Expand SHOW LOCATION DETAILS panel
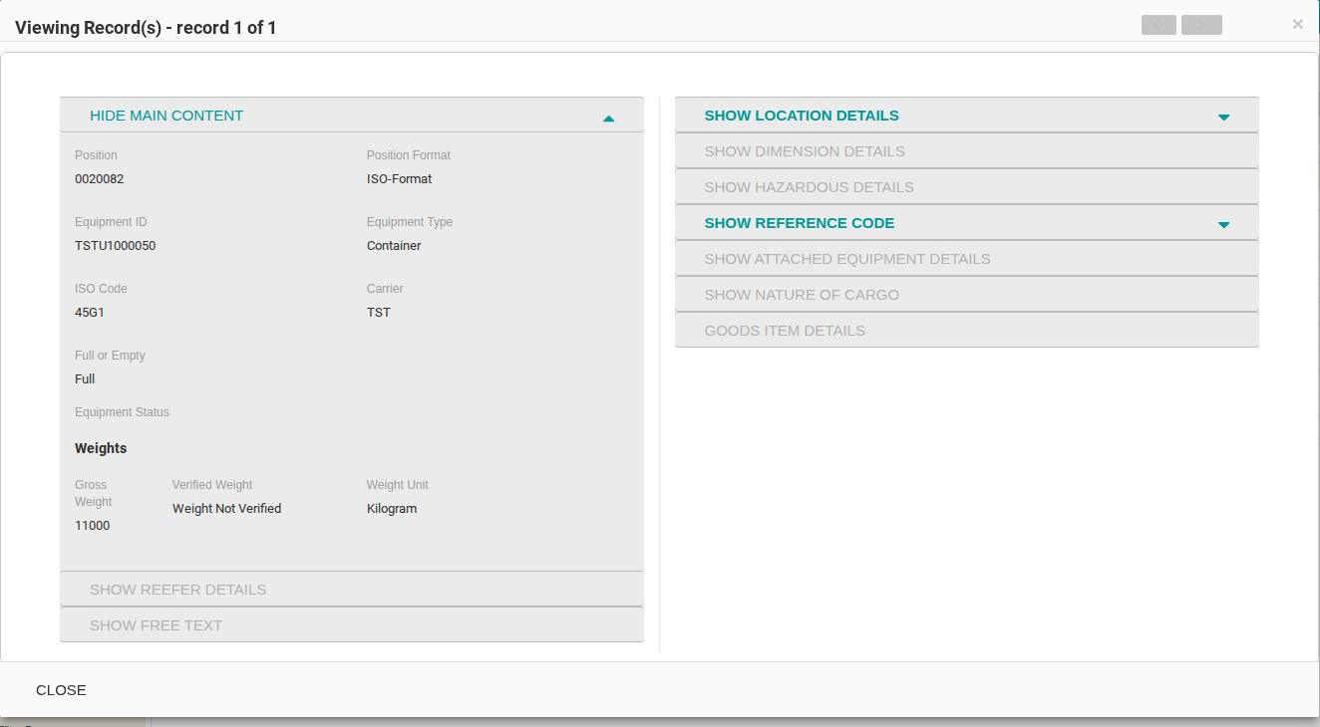The image size is (1320, 727). (x=966, y=116)
